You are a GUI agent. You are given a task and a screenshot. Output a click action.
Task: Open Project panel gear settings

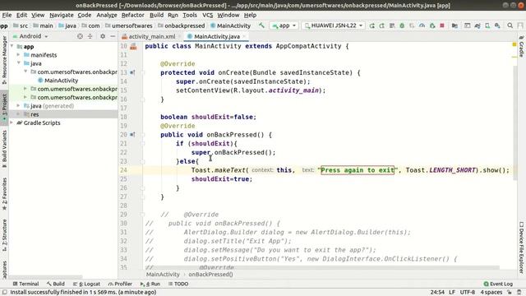click(103, 36)
